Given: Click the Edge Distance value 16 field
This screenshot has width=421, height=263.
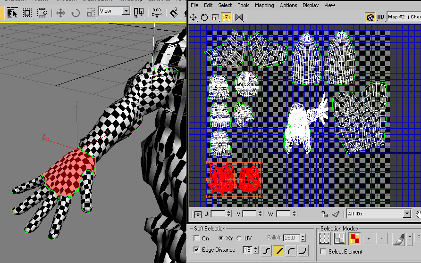Looking at the screenshot, I should tap(248, 250).
